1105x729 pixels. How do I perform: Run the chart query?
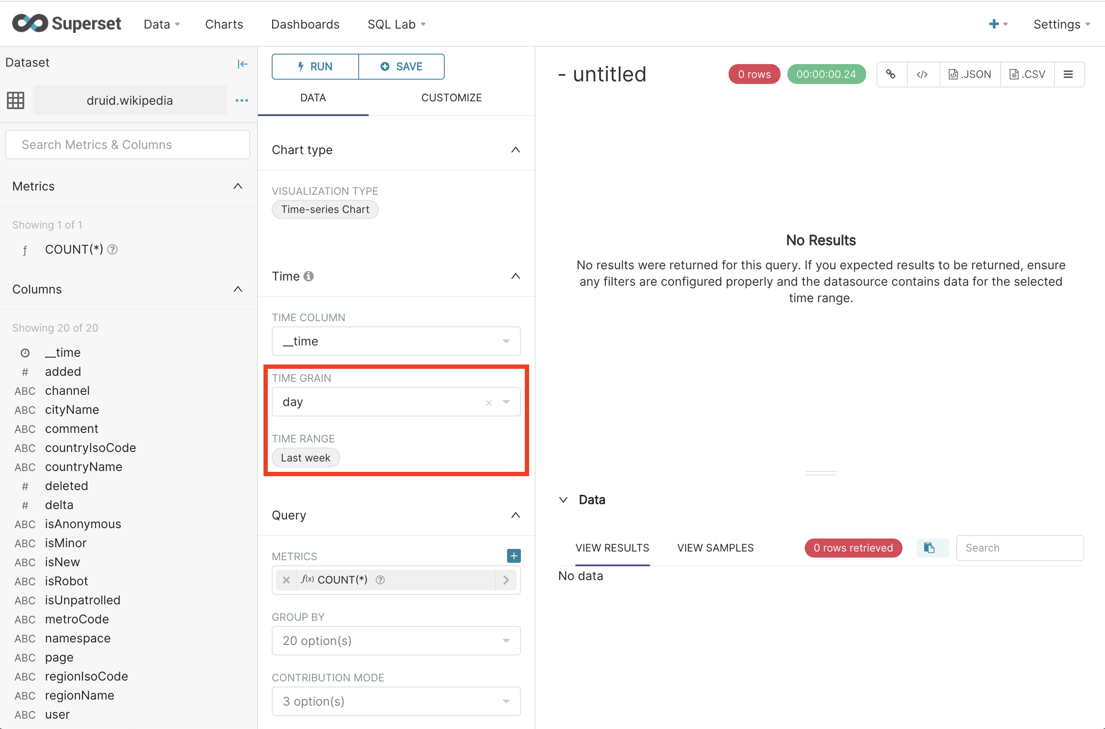tap(315, 67)
